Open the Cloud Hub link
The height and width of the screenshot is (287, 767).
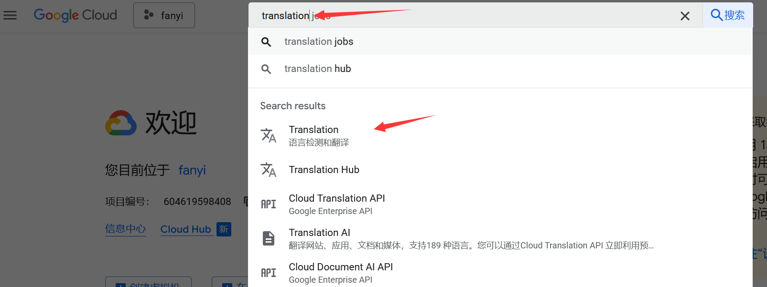[x=186, y=229]
